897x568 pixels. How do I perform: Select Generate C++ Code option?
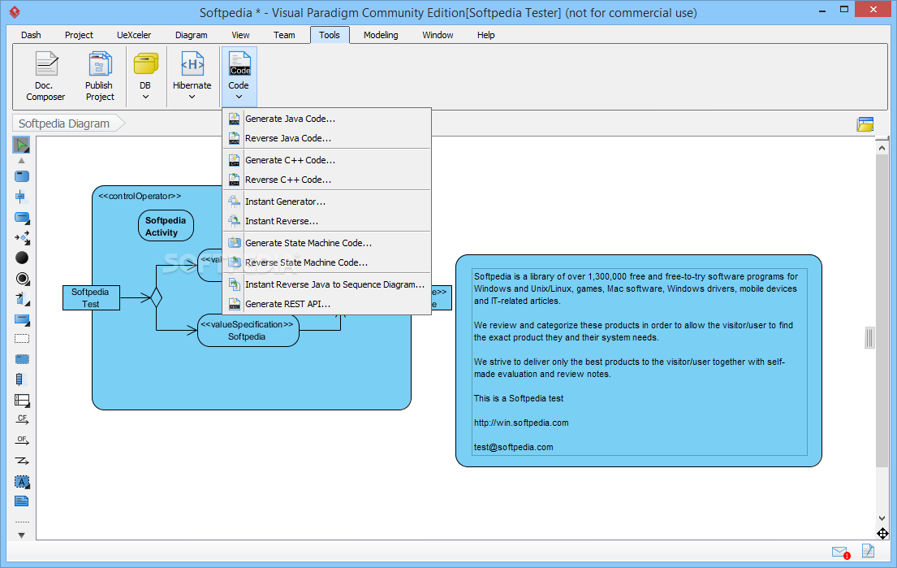(x=326, y=160)
